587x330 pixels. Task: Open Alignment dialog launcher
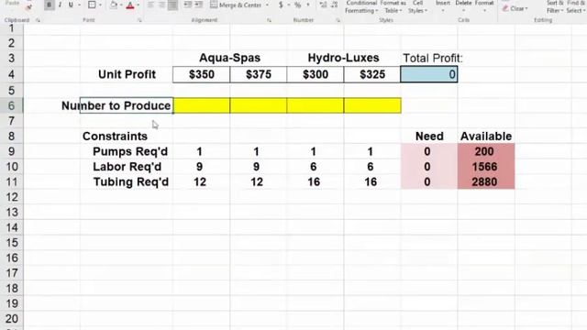point(269,20)
